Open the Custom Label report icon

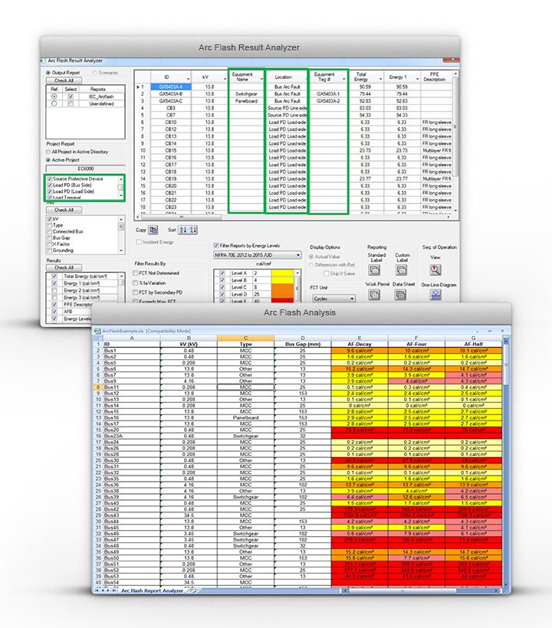402,270
